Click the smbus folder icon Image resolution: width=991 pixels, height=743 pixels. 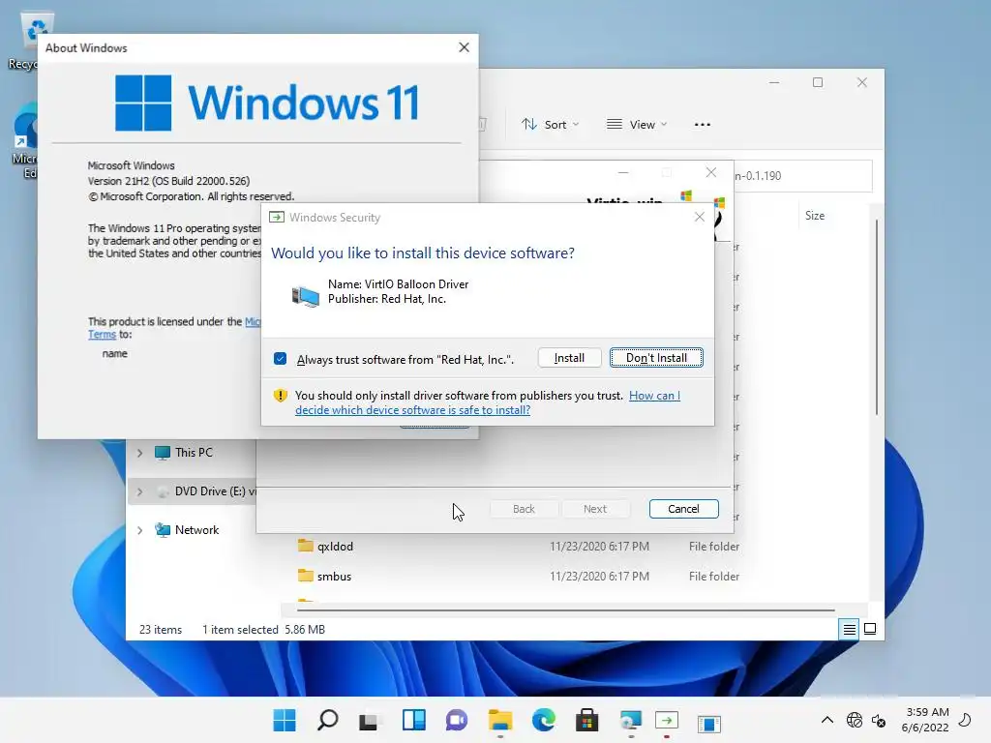click(305, 575)
